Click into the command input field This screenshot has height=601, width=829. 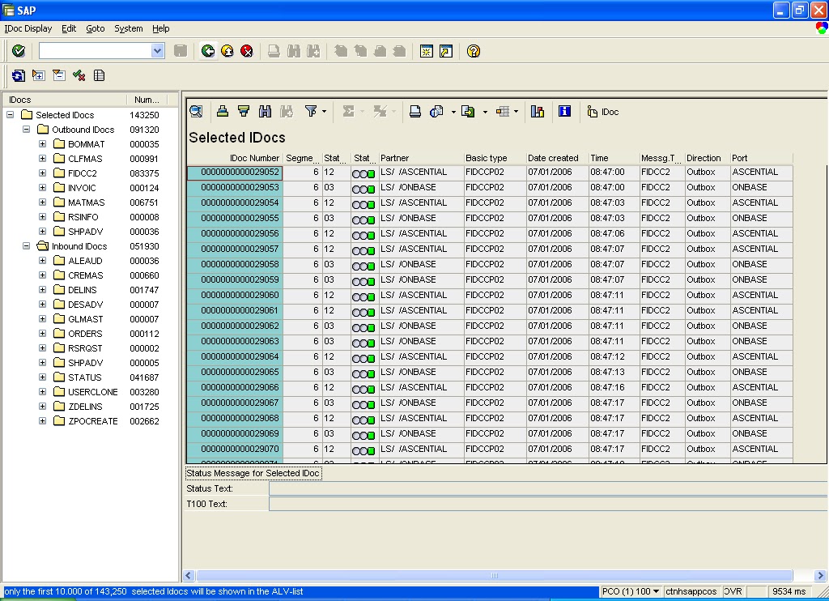coord(96,51)
